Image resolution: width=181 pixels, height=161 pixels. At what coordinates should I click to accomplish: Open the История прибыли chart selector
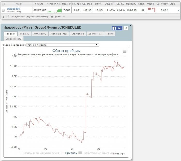click(x=63, y=45)
